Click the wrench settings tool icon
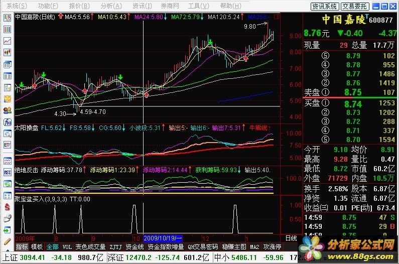 tap(7, 218)
